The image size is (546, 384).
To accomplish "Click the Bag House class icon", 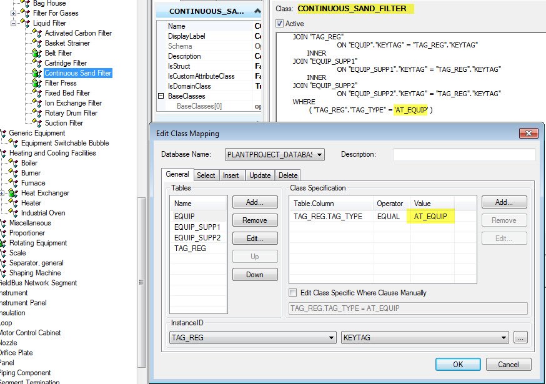I will [x=26, y=4].
